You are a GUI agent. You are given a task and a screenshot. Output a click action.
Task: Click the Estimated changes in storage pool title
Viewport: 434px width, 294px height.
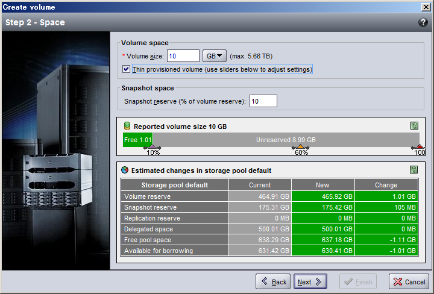[x=201, y=170]
